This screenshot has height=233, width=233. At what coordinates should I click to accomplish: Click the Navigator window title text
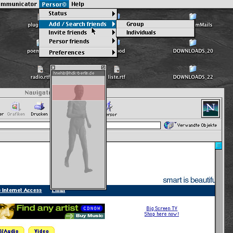point(37,93)
